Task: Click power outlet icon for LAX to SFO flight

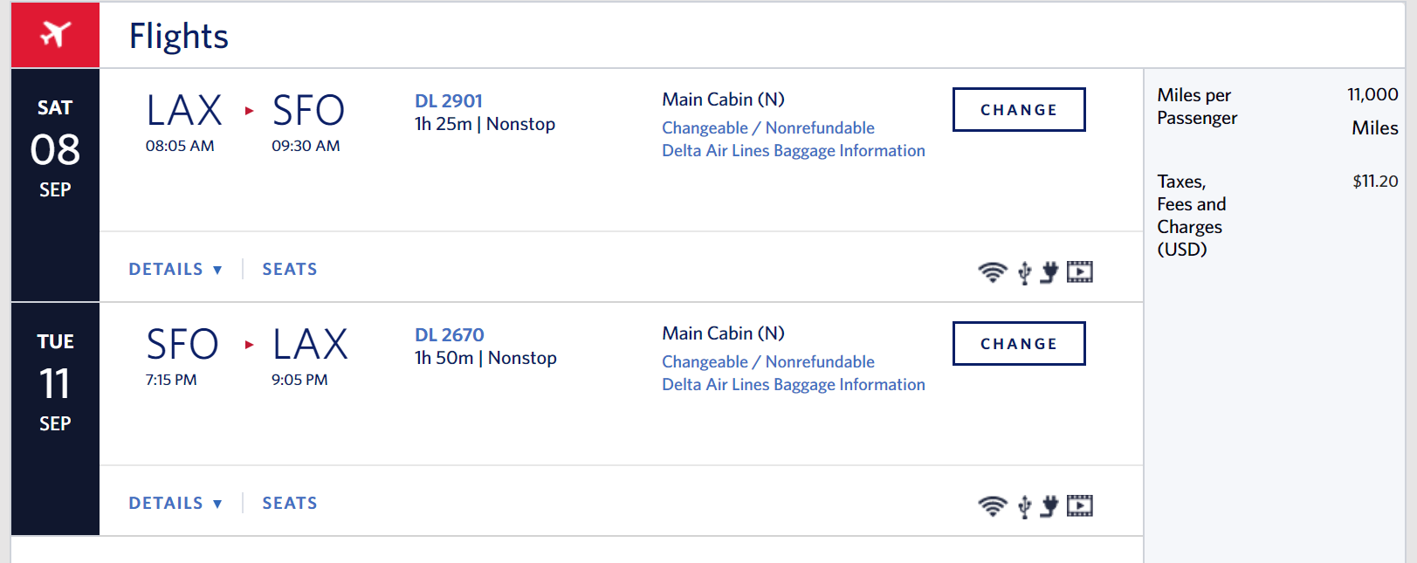Action: coord(1049,272)
